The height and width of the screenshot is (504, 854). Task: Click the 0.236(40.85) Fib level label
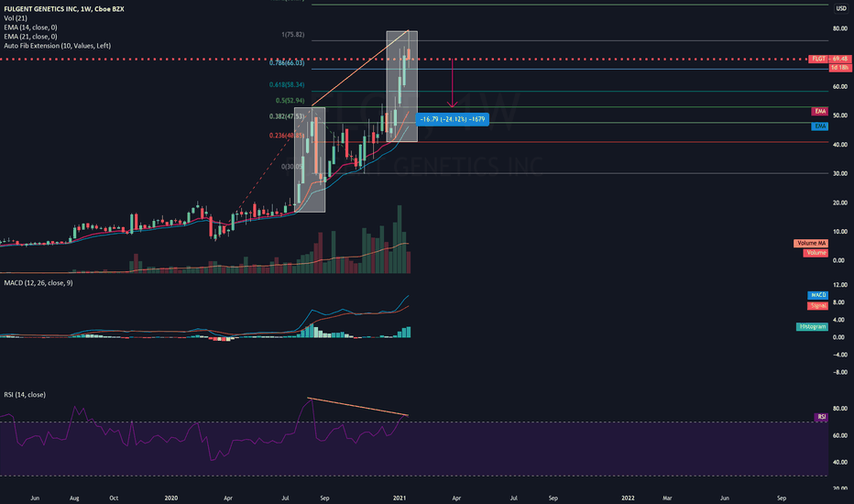pyautogui.click(x=287, y=136)
